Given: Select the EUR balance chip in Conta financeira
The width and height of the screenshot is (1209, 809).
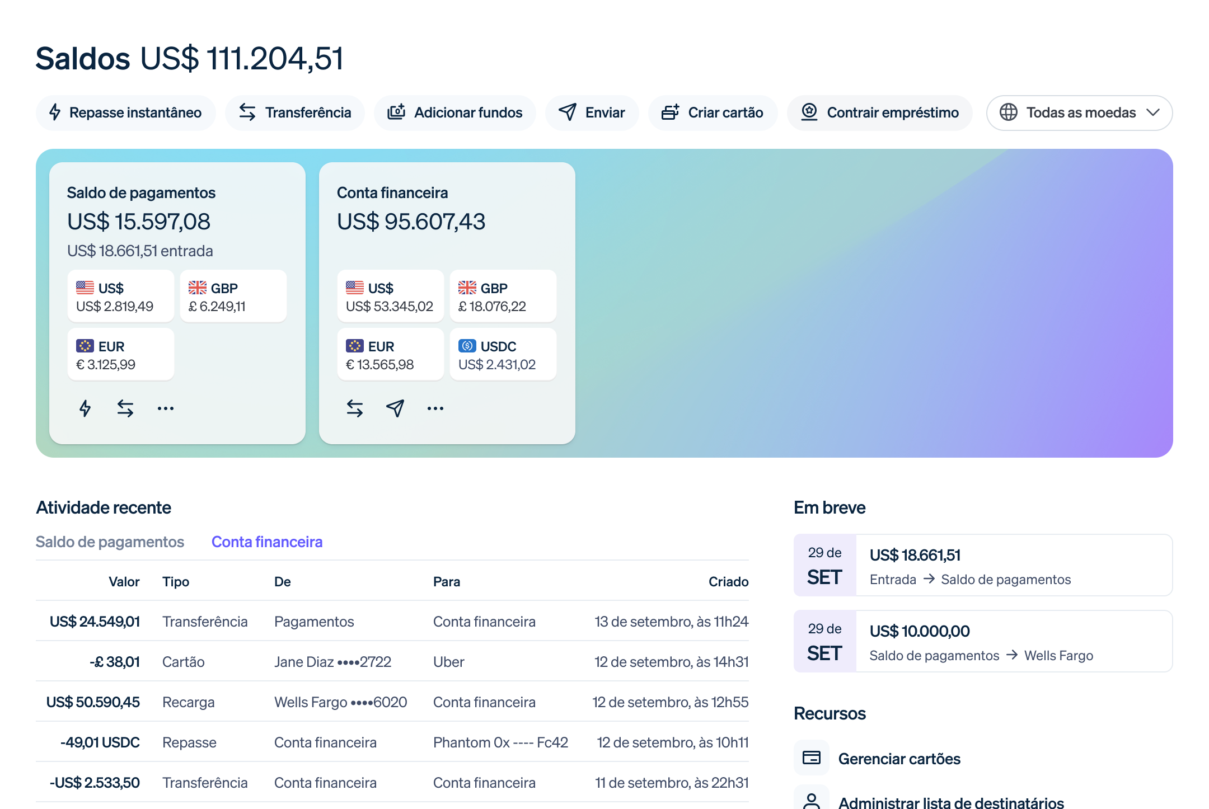Looking at the screenshot, I should [390, 354].
